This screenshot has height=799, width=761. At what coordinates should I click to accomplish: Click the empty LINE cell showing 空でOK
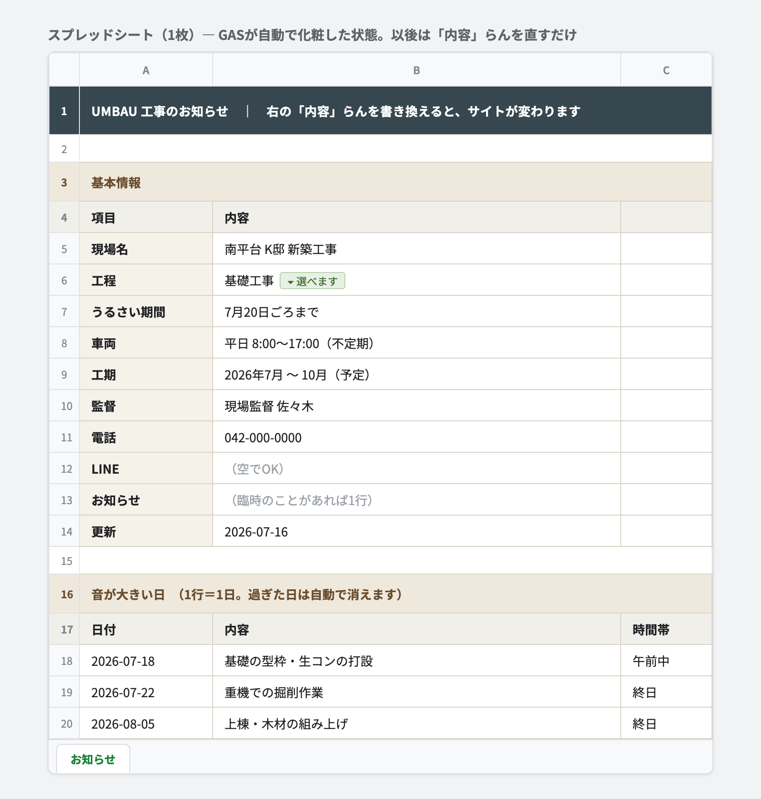pyautogui.click(x=416, y=468)
